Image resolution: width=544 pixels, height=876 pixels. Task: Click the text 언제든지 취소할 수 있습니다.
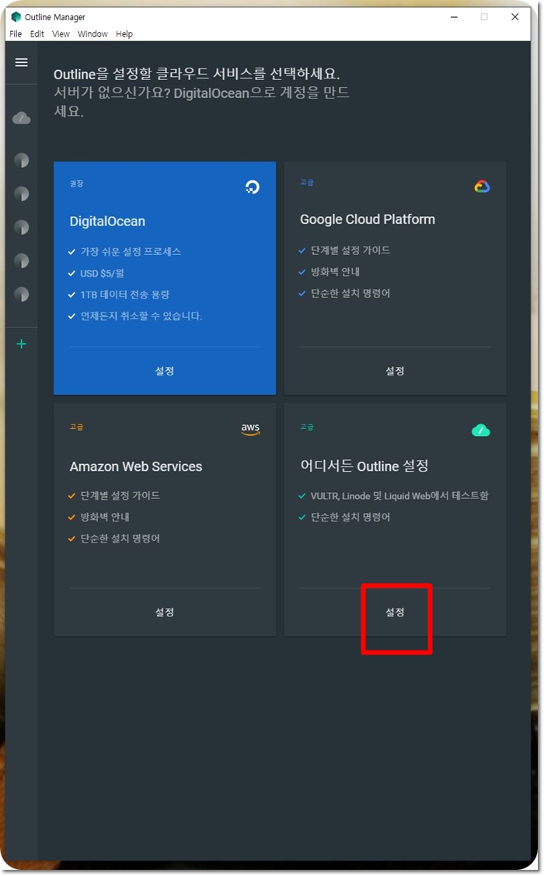(141, 316)
